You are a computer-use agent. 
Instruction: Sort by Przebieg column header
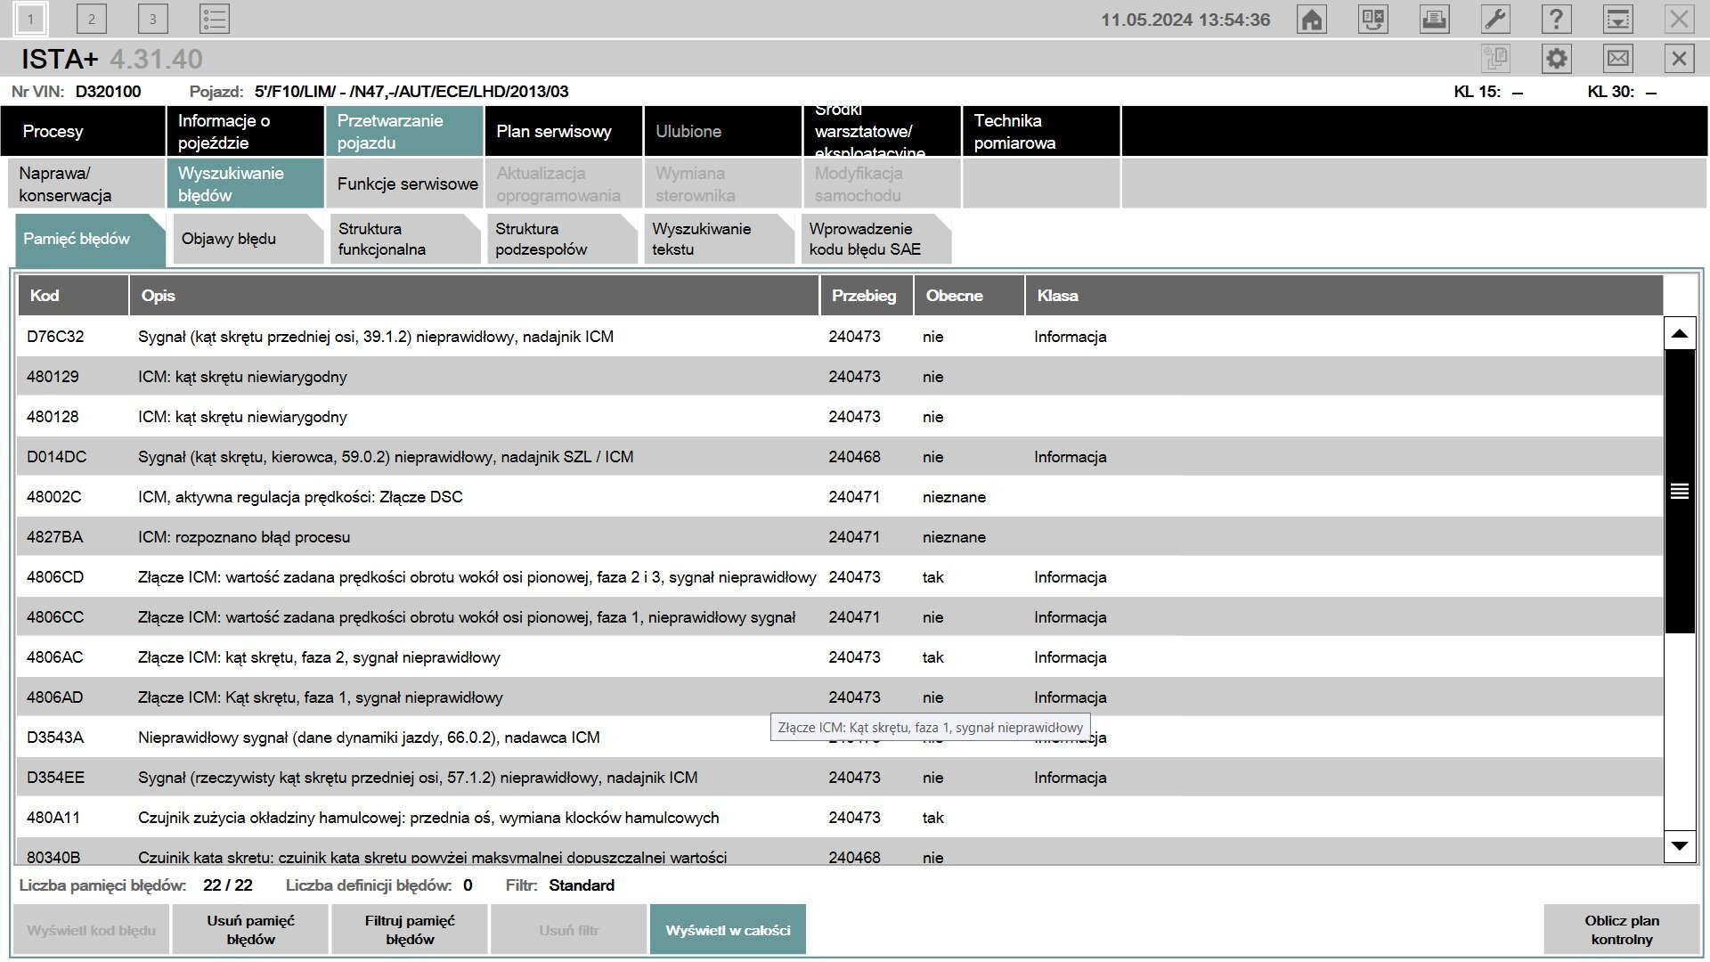click(867, 296)
